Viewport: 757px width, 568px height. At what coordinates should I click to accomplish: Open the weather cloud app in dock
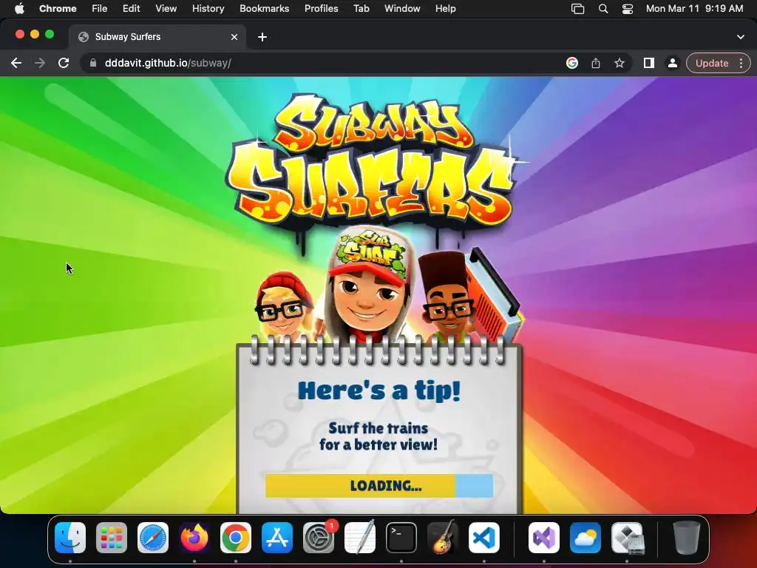(585, 538)
